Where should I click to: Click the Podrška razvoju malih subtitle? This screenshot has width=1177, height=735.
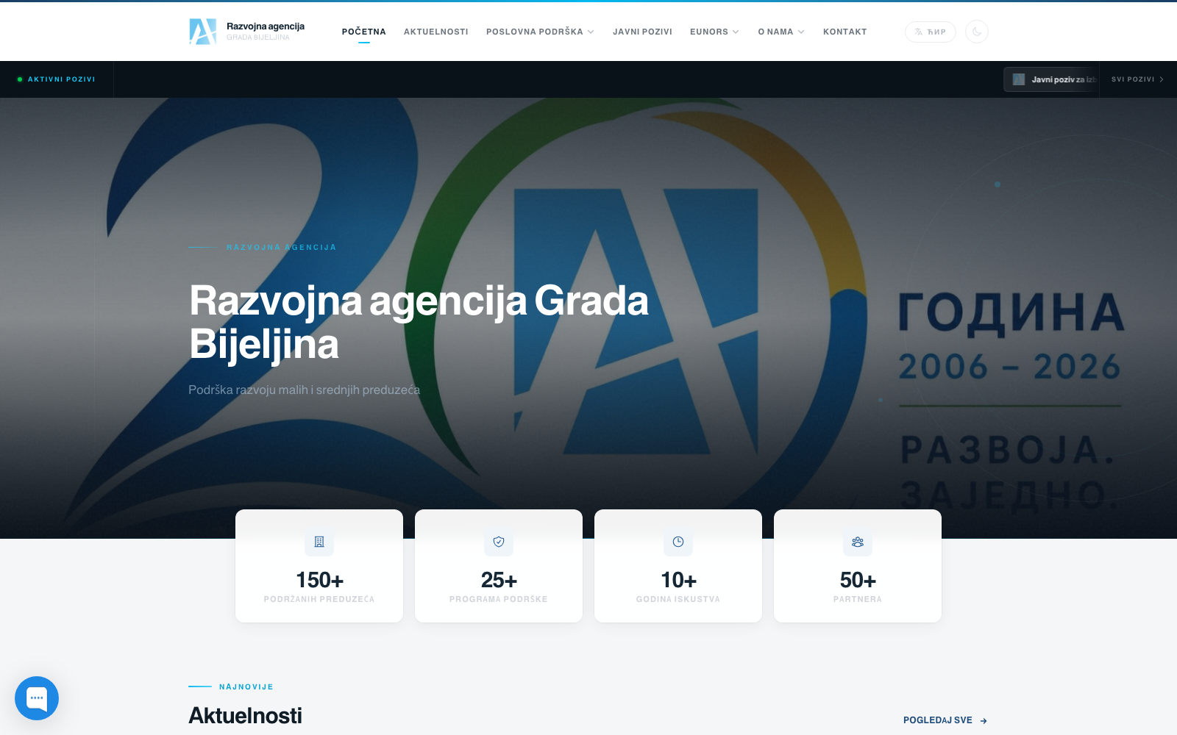pos(305,390)
